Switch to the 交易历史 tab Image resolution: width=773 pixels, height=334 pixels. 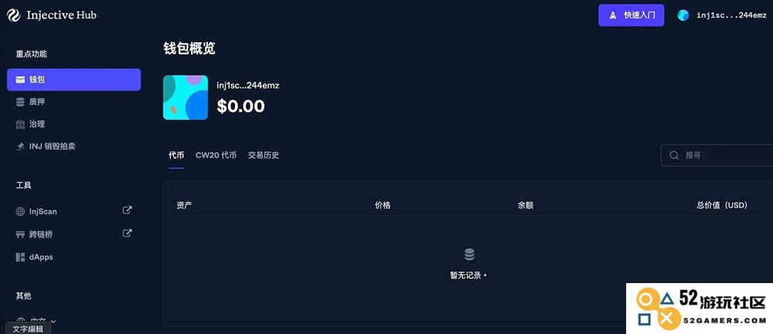264,156
